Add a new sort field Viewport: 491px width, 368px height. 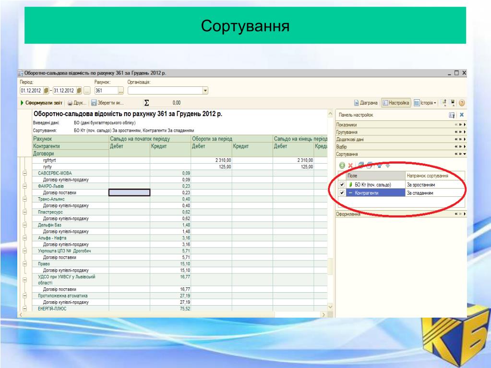(x=342, y=166)
